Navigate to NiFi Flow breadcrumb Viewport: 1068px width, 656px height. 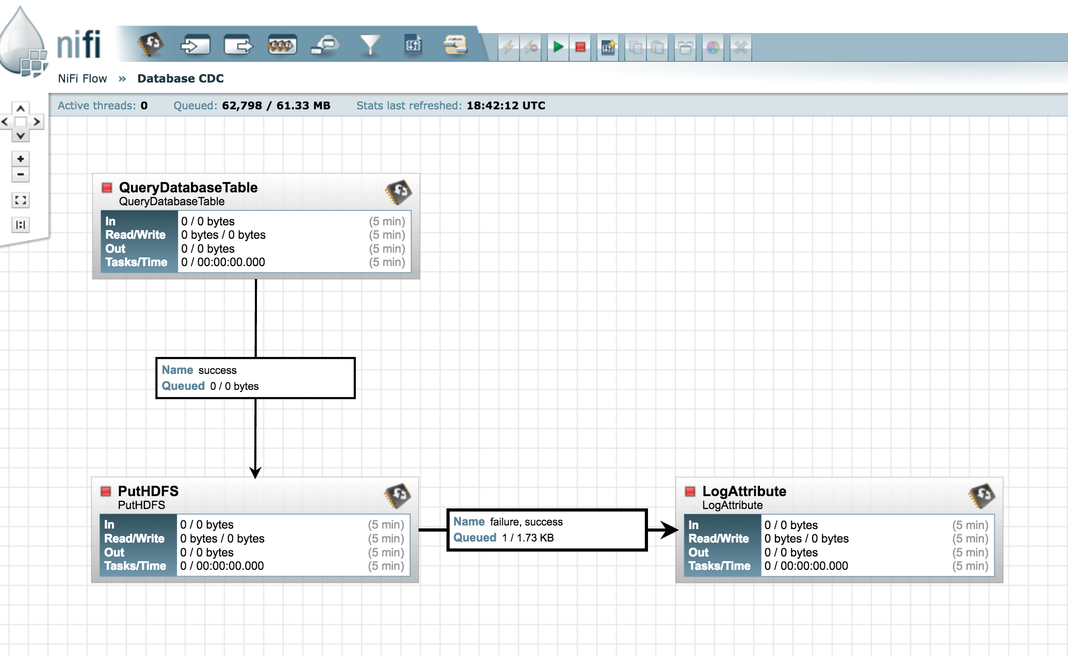[83, 78]
